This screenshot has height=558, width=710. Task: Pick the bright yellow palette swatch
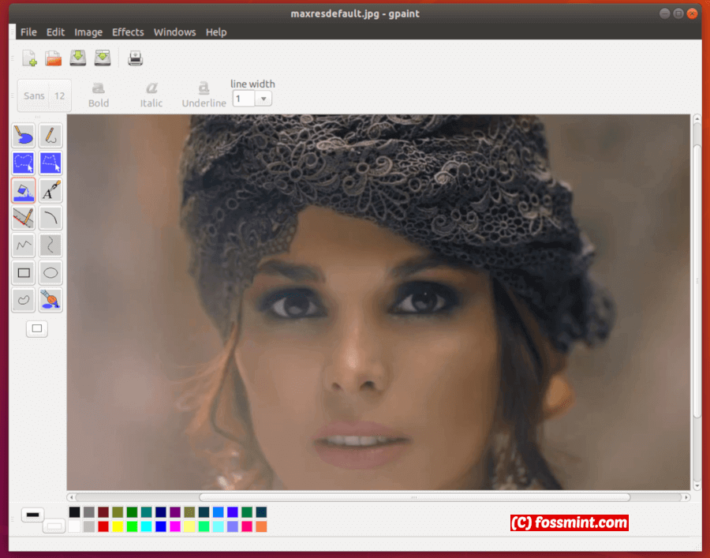click(x=118, y=526)
